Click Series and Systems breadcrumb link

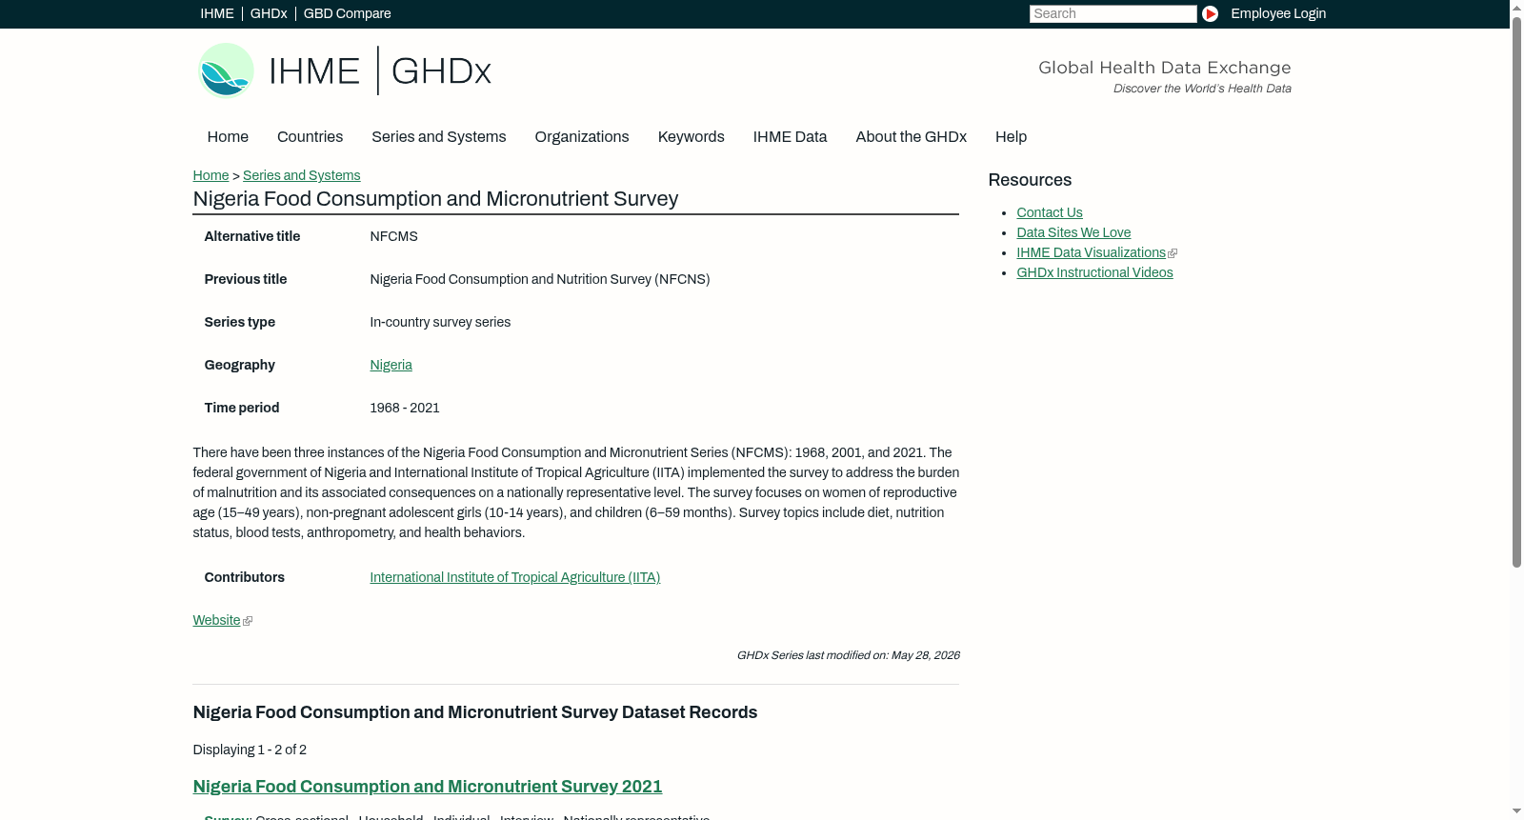pyautogui.click(x=301, y=175)
